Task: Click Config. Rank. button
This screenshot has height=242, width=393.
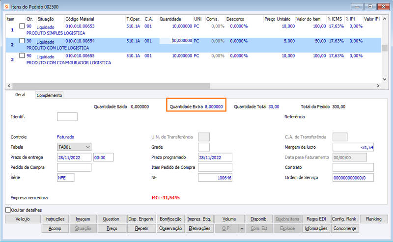Action: pyautogui.click(x=345, y=219)
